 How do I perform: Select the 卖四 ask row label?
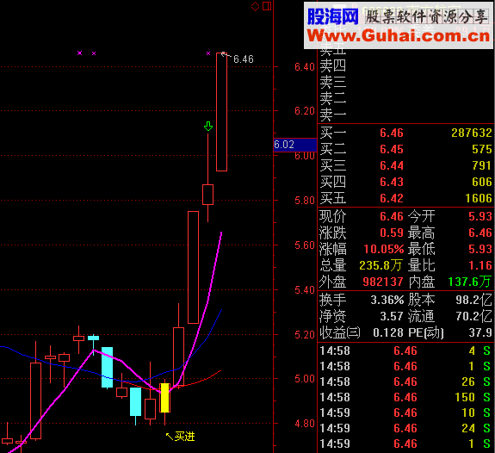(333, 65)
